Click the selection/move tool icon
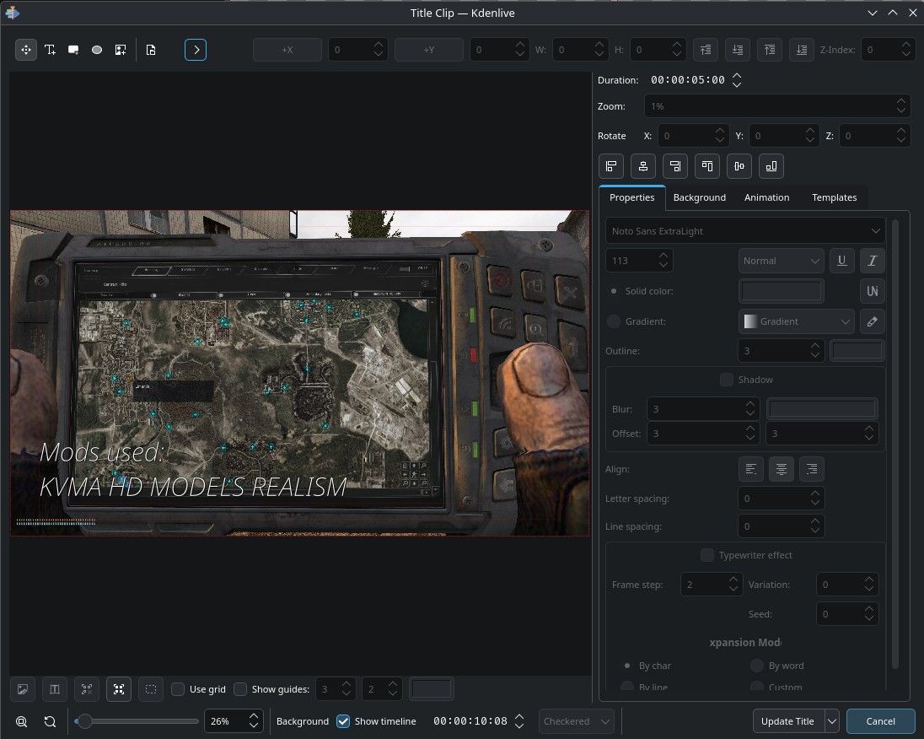924x739 pixels. [x=26, y=50]
